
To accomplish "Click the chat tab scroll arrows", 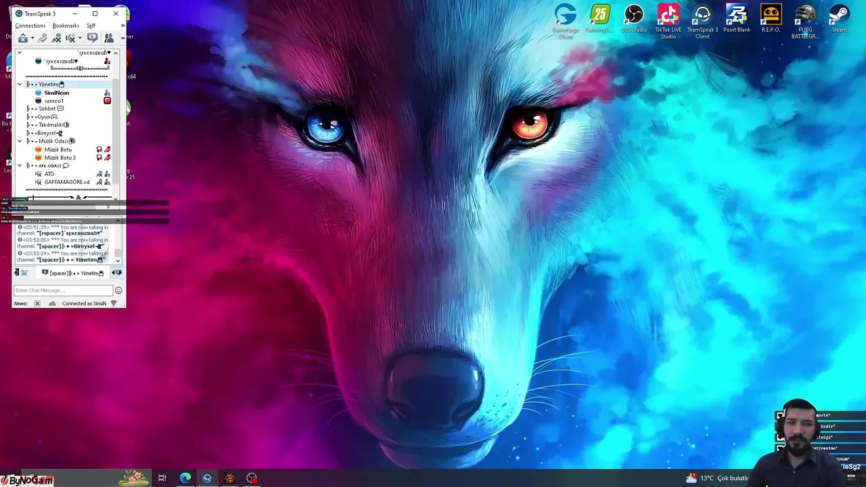I will pyautogui.click(x=117, y=273).
